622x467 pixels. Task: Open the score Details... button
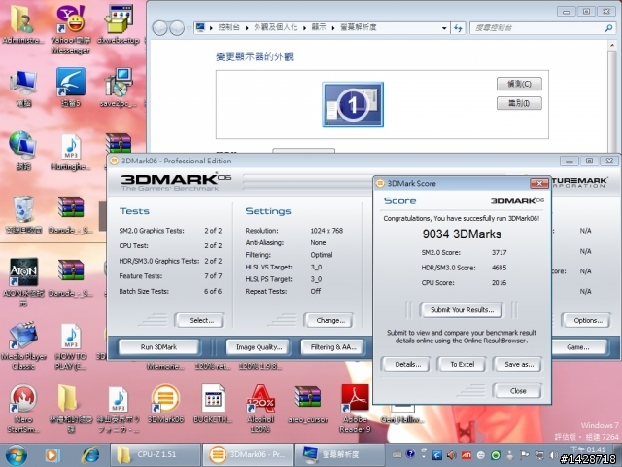pos(407,364)
